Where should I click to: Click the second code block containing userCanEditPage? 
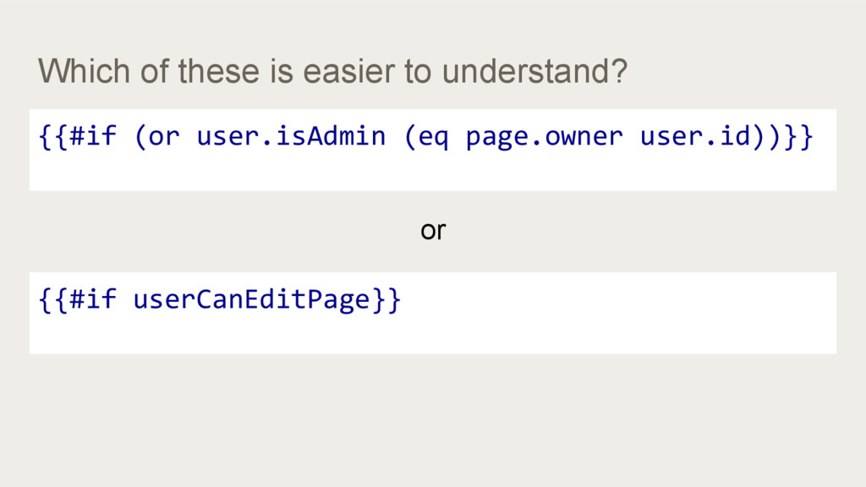[433, 313]
